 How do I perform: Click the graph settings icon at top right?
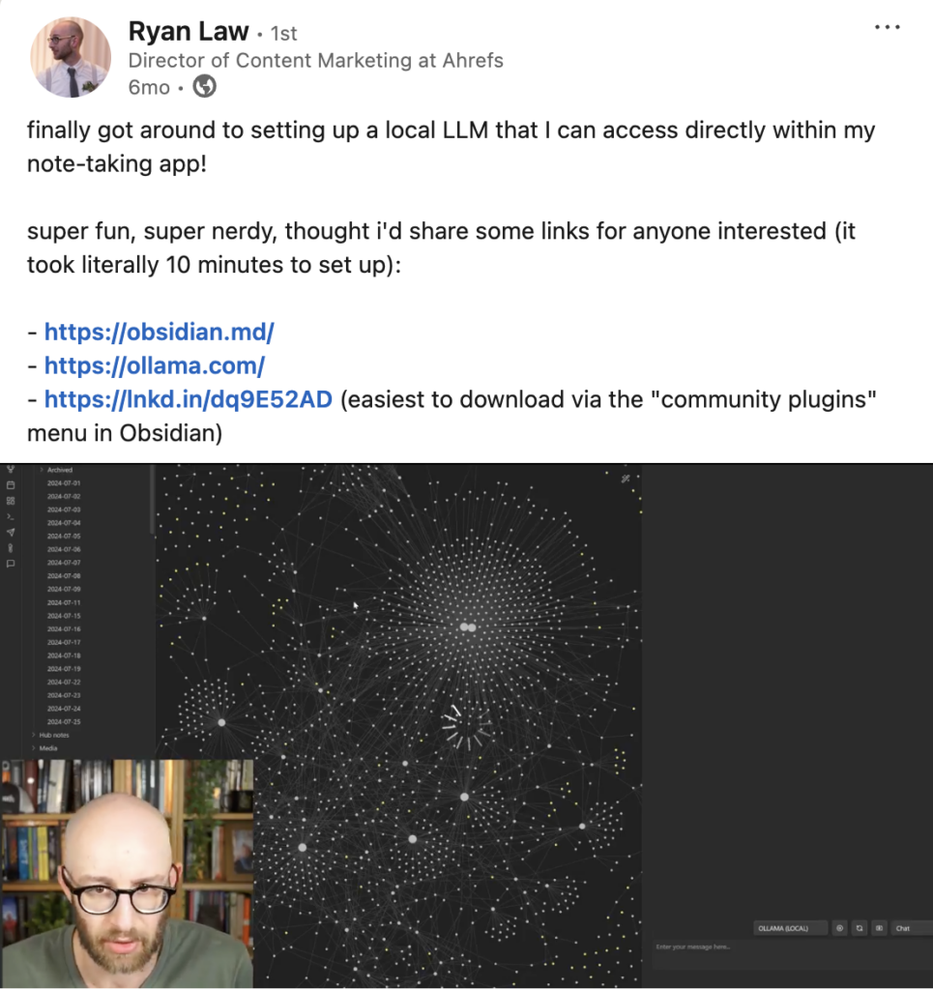tap(625, 480)
